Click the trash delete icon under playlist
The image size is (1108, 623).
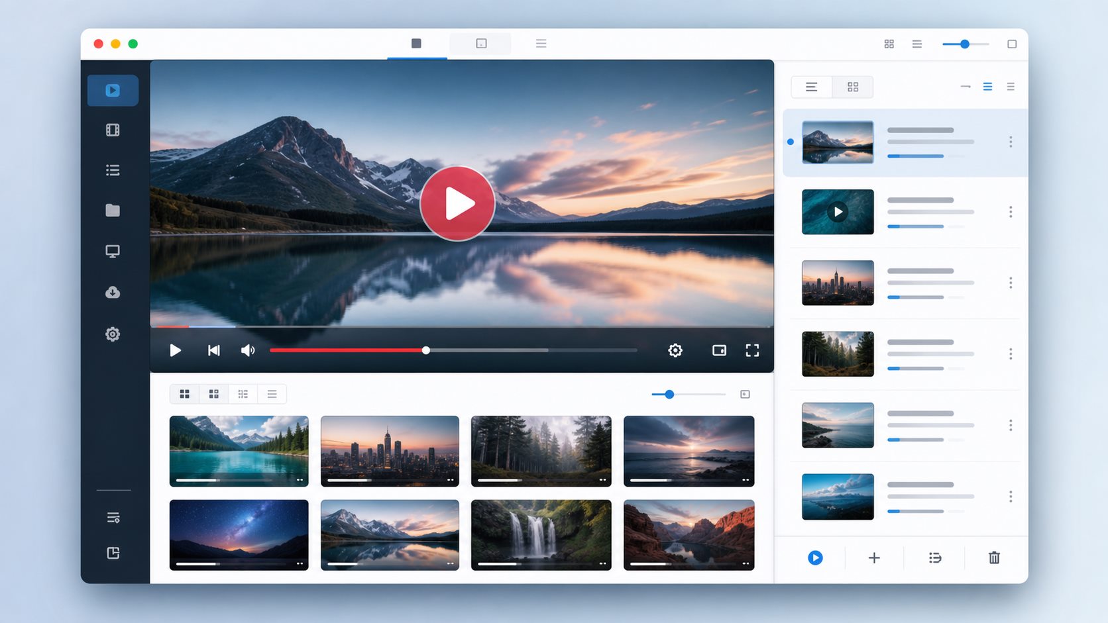994,557
